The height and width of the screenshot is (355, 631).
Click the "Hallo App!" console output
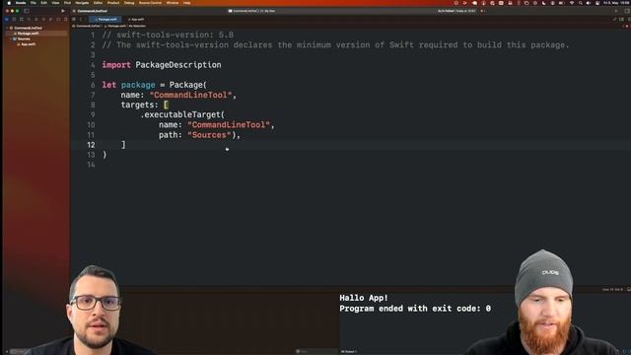tap(364, 298)
